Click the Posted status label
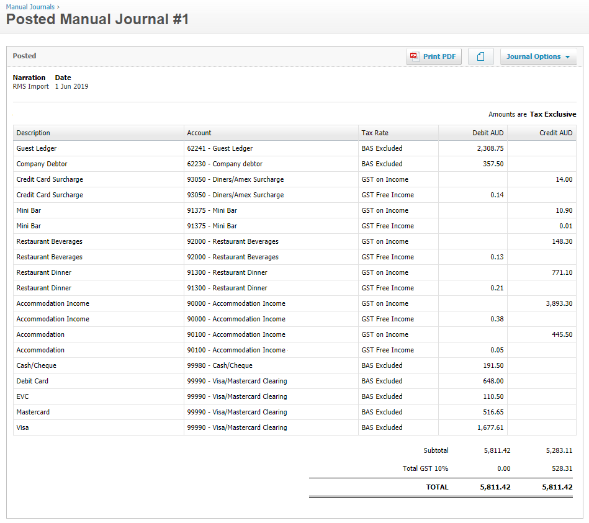This screenshot has height=523, width=589. pyautogui.click(x=24, y=56)
